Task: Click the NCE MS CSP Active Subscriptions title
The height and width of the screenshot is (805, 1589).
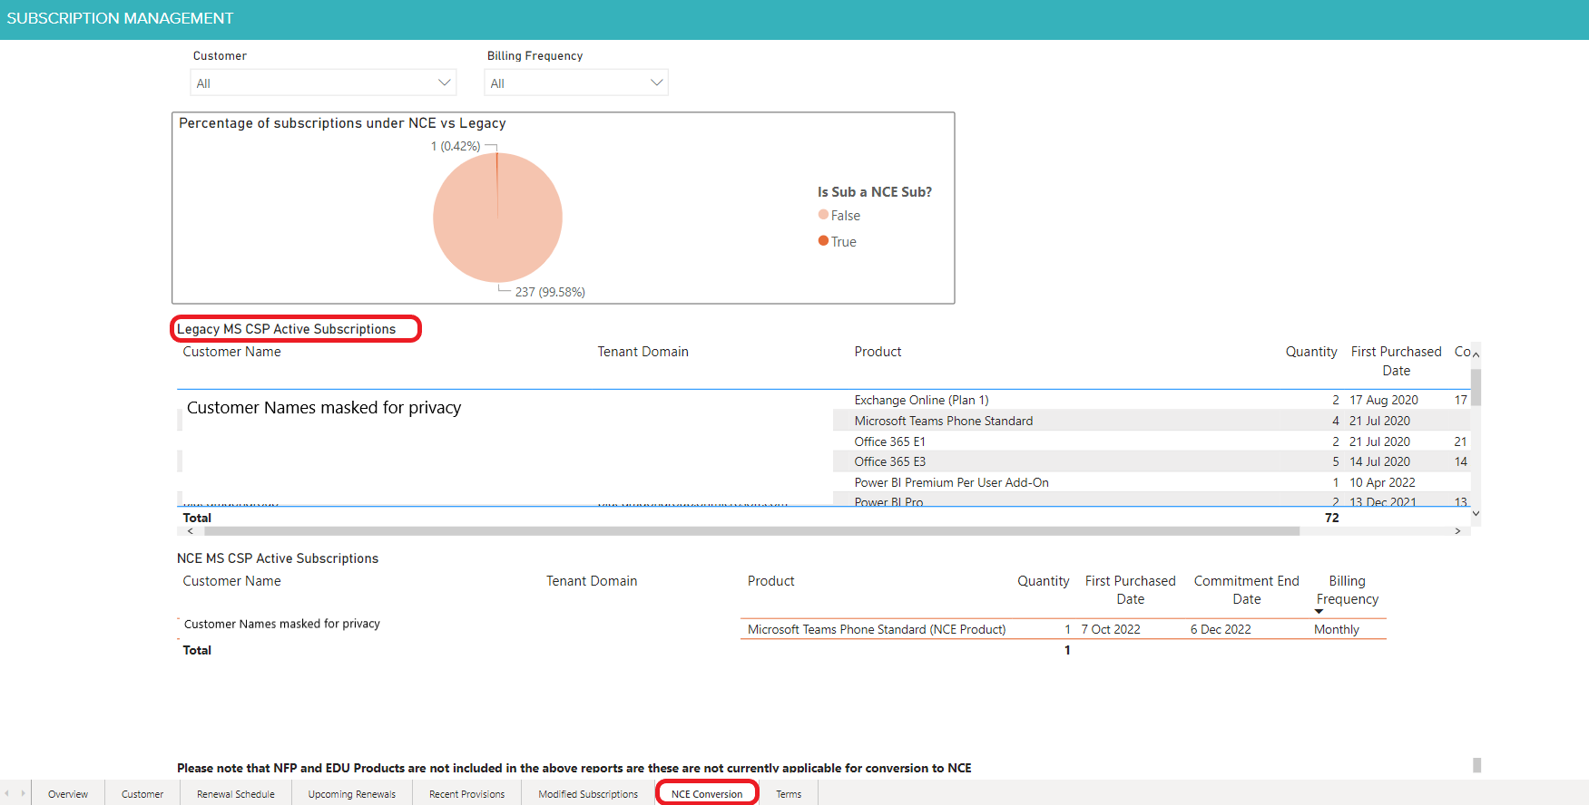Action: (x=278, y=558)
